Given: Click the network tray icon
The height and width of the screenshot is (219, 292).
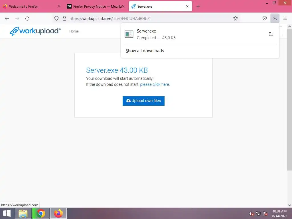Looking at the screenshot, I should point(258,214).
